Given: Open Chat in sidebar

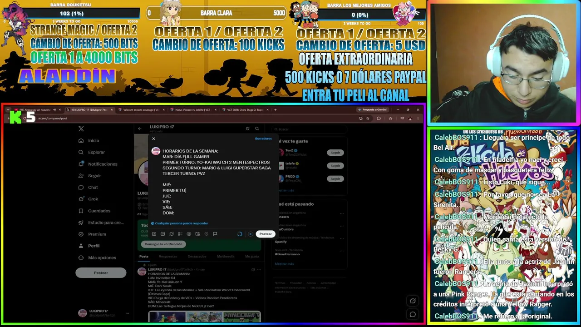Looking at the screenshot, I should (x=88, y=187).
